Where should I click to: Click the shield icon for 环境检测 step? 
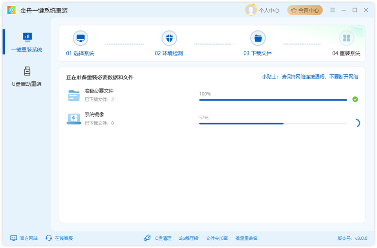170,38
